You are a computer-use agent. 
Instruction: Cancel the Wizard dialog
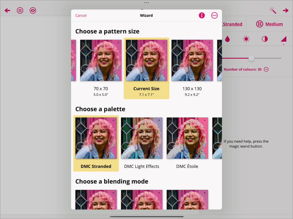[x=81, y=15]
